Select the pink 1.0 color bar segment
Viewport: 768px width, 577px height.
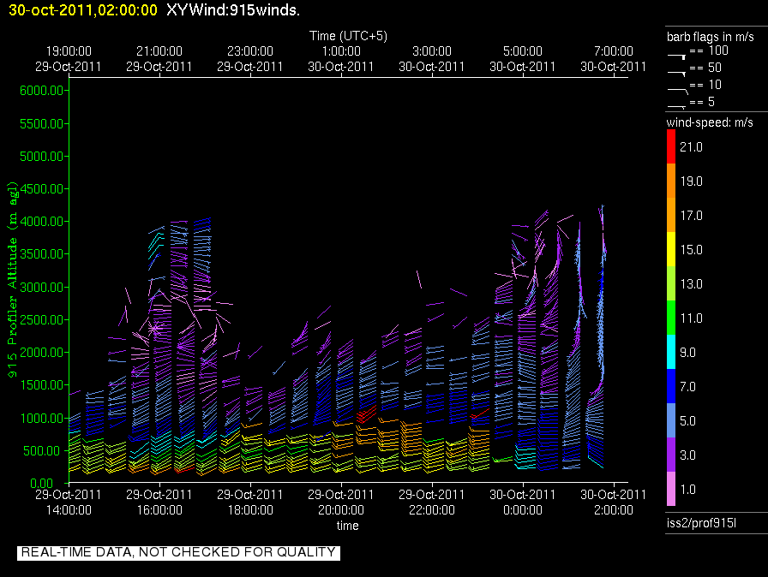tap(671, 490)
